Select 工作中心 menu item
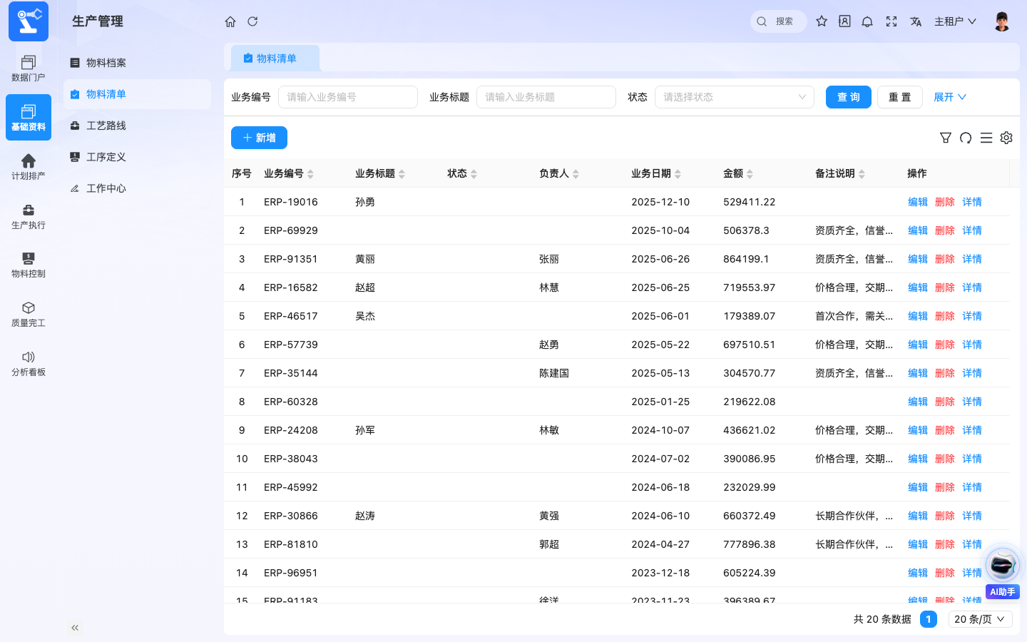The image size is (1027, 642). click(137, 188)
